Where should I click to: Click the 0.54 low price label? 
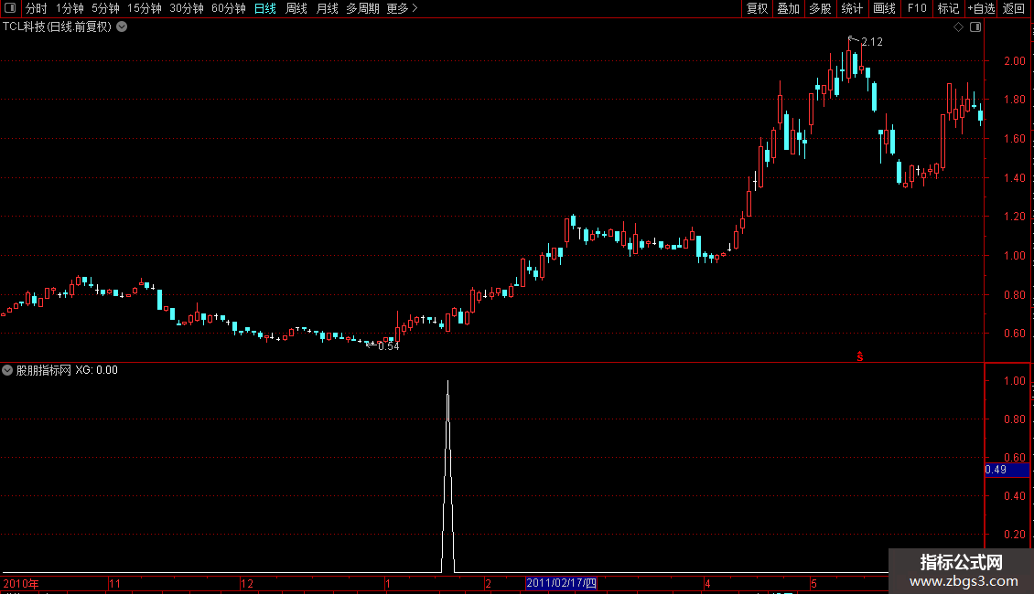coord(388,346)
